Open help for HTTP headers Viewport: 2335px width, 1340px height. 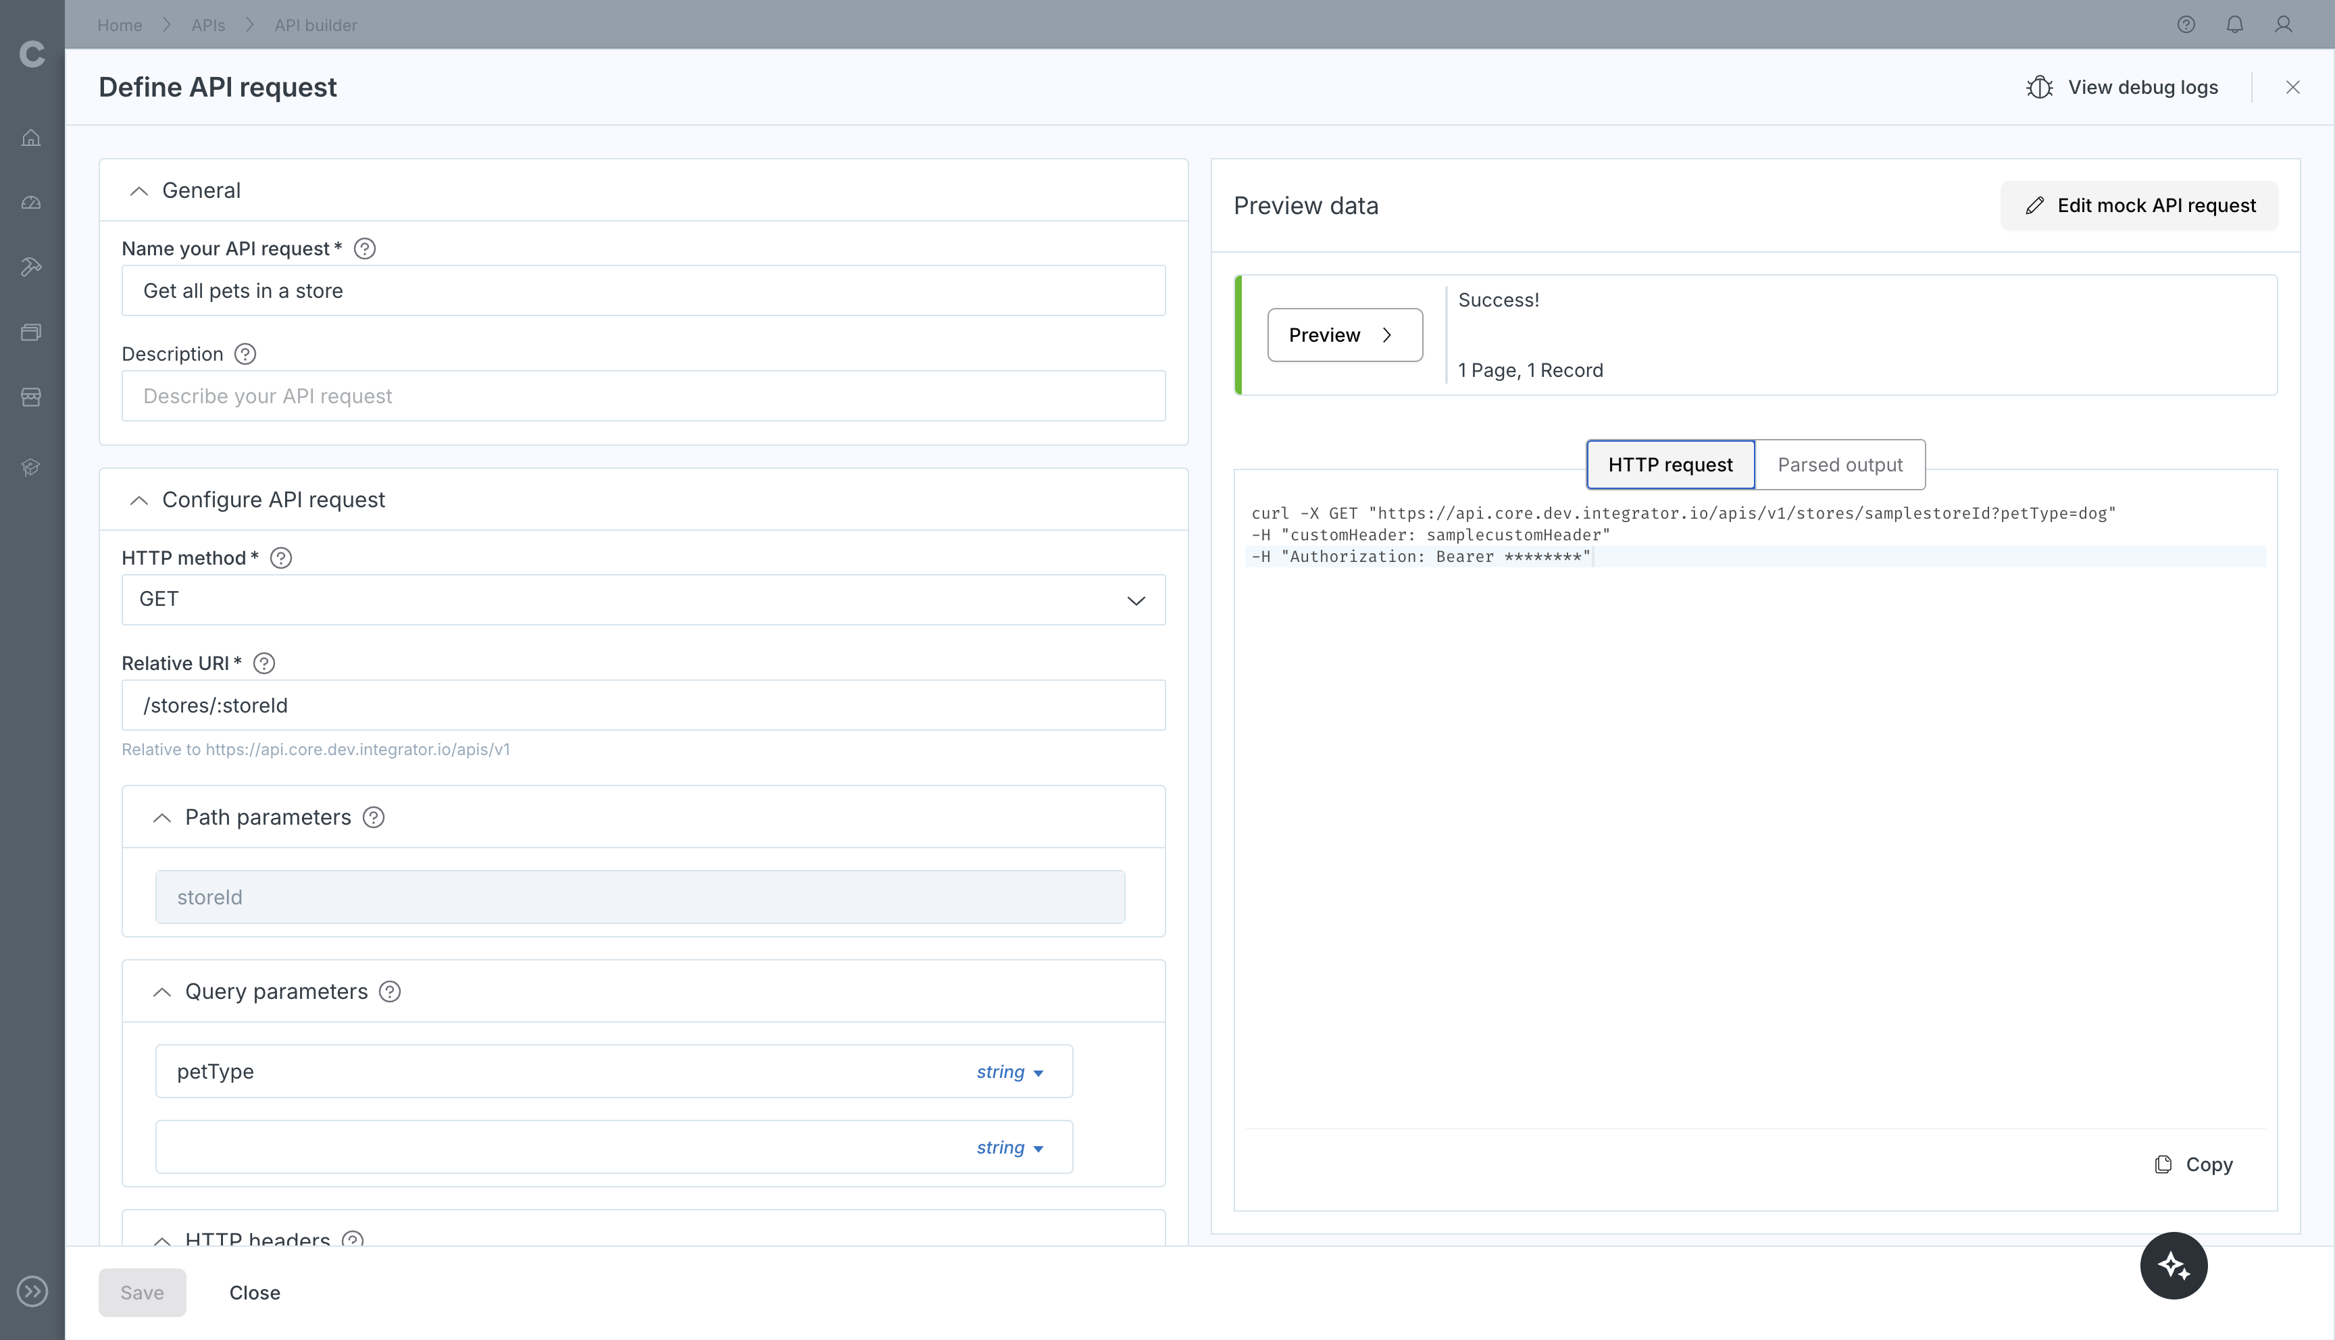pyautogui.click(x=353, y=1239)
